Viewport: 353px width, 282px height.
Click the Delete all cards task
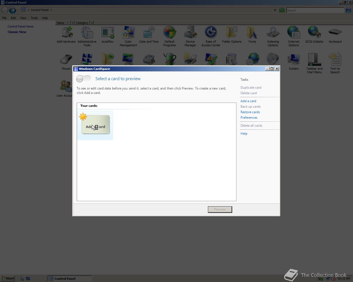[251, 126]
